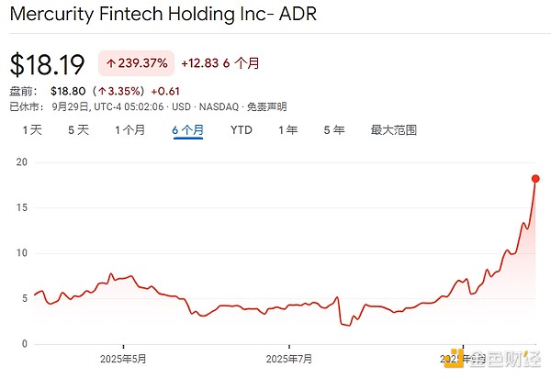Open the 1年 chart view
Viewport: 551px width, 378px height.
coord(287,130)
